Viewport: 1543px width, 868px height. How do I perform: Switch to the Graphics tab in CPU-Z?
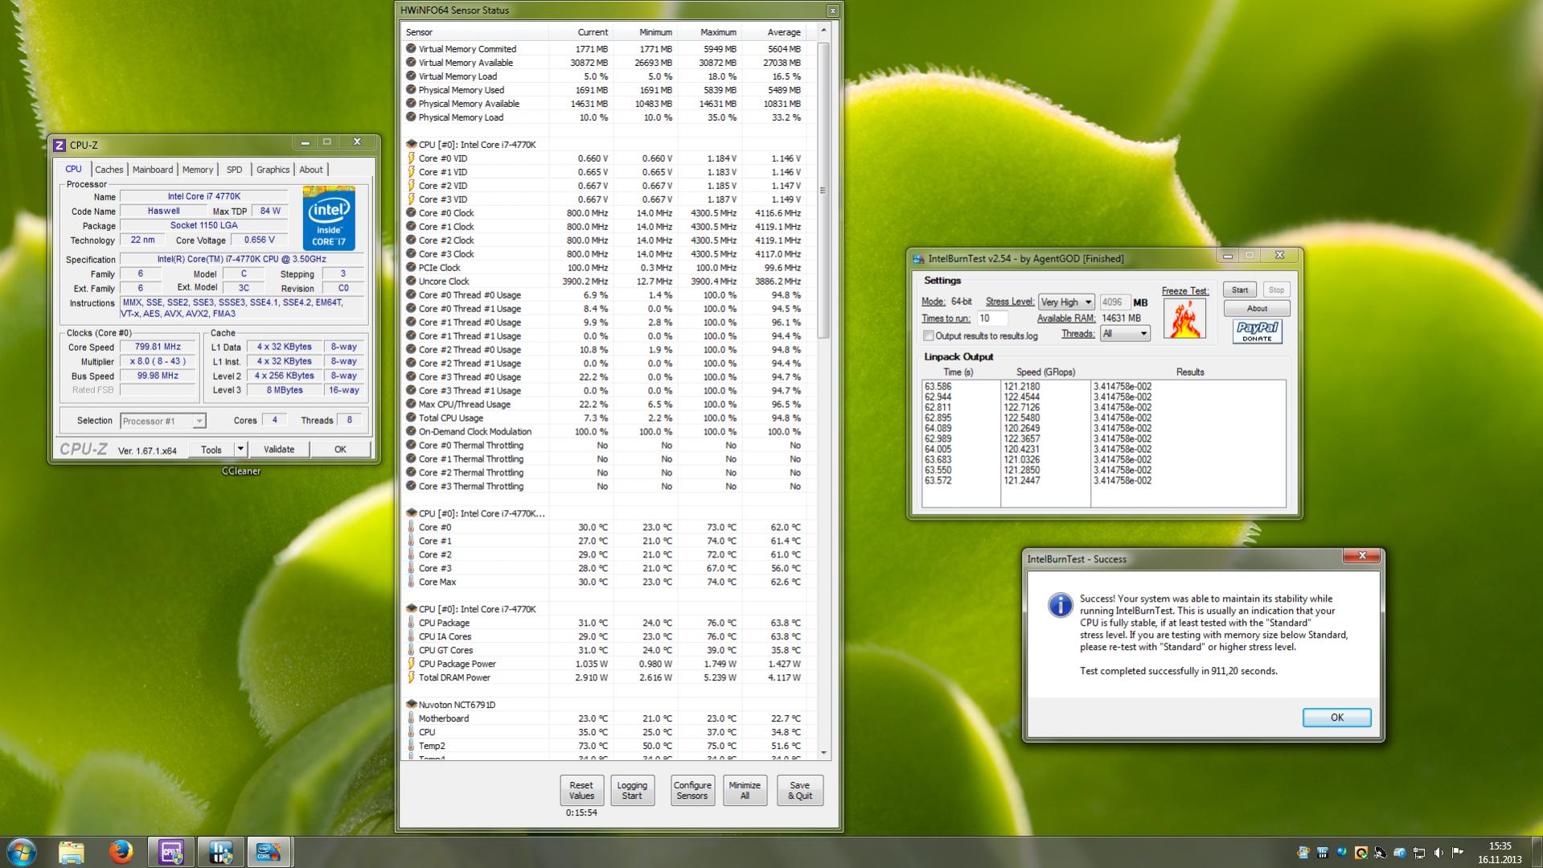[x=273, y=170]
